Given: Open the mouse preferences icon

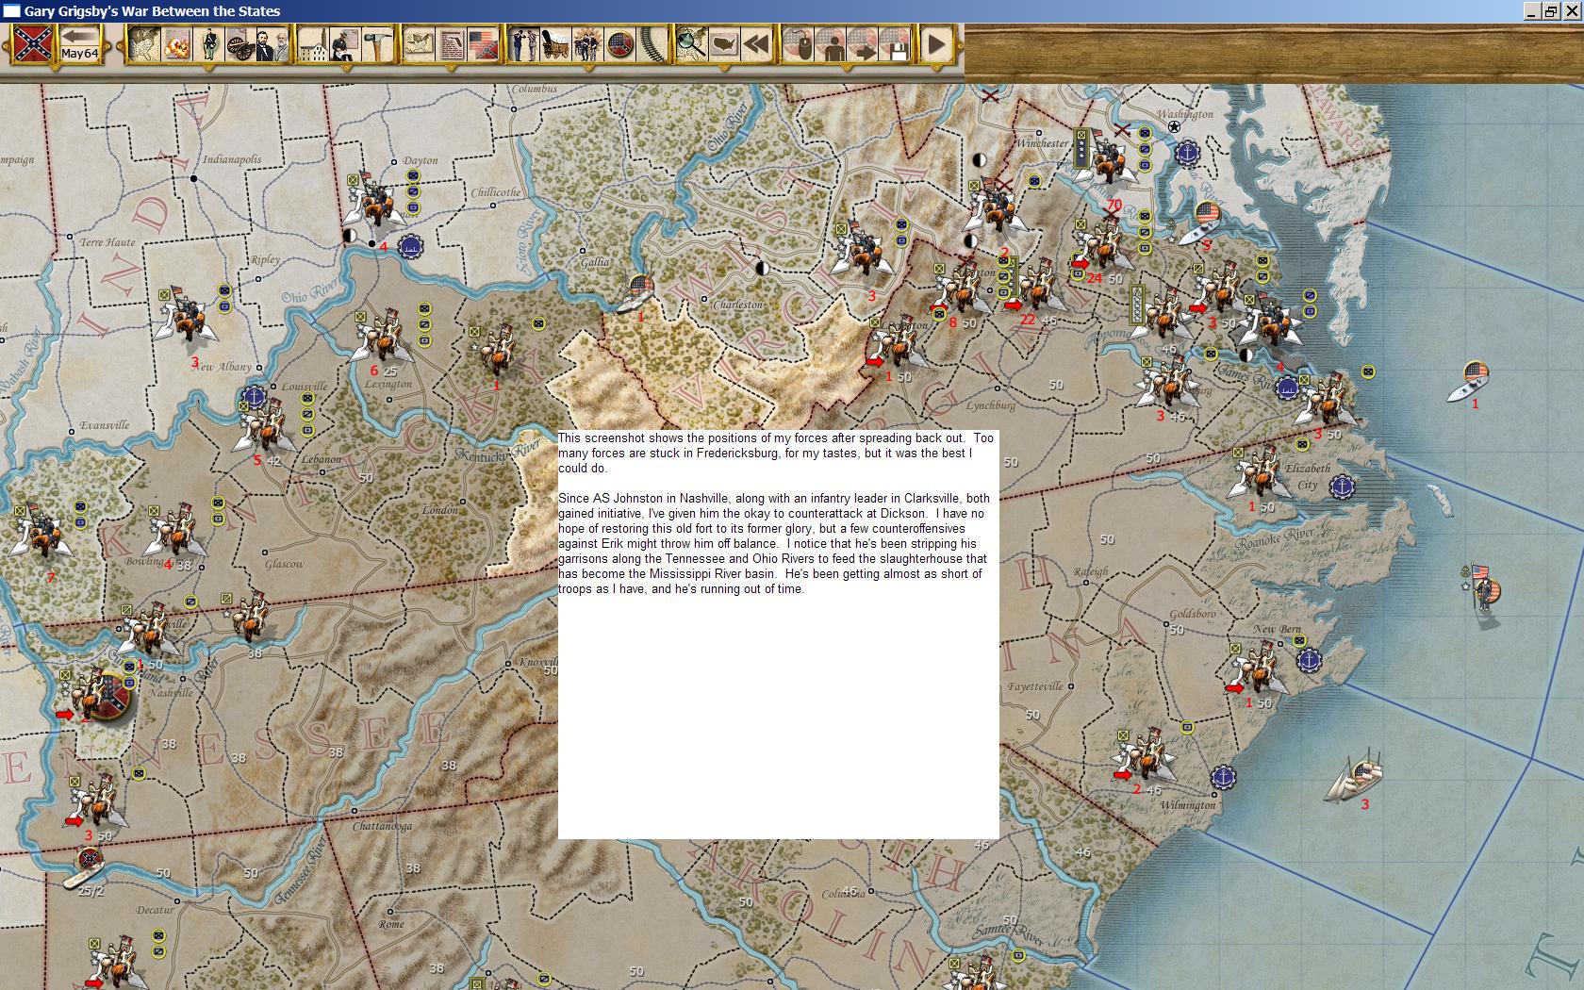Looking at the screenshot, I should 798,43.
